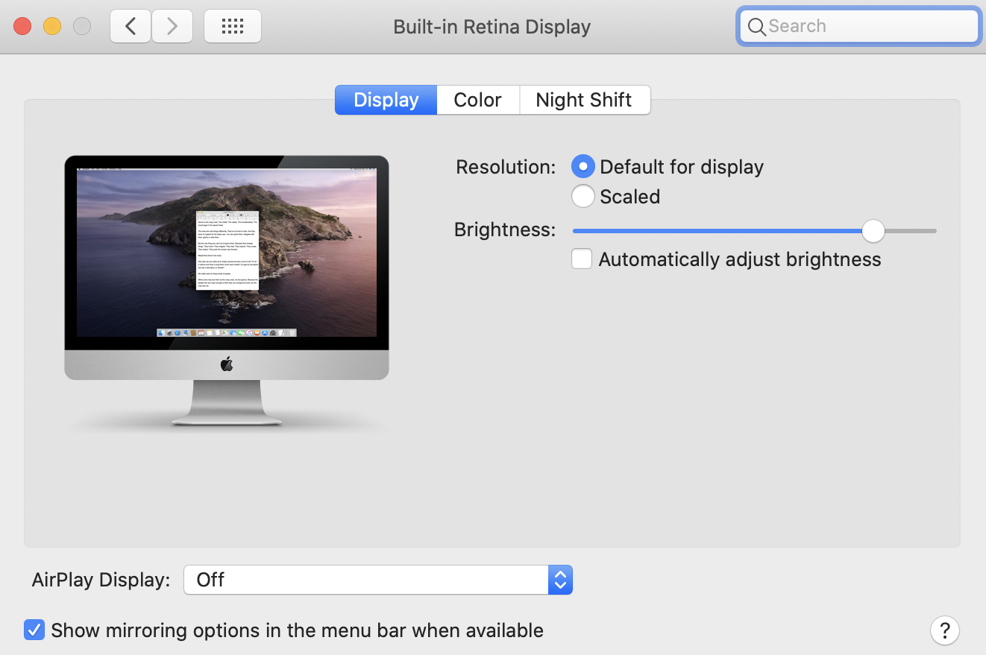Click the Apple logo on the iMac image

[227, 364]
